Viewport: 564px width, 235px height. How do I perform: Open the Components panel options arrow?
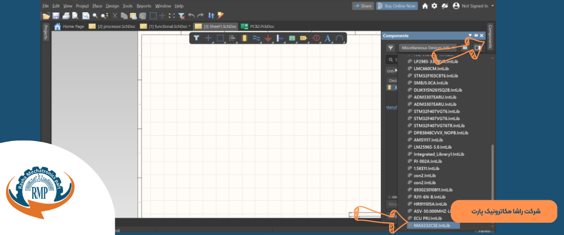point(470,36)
